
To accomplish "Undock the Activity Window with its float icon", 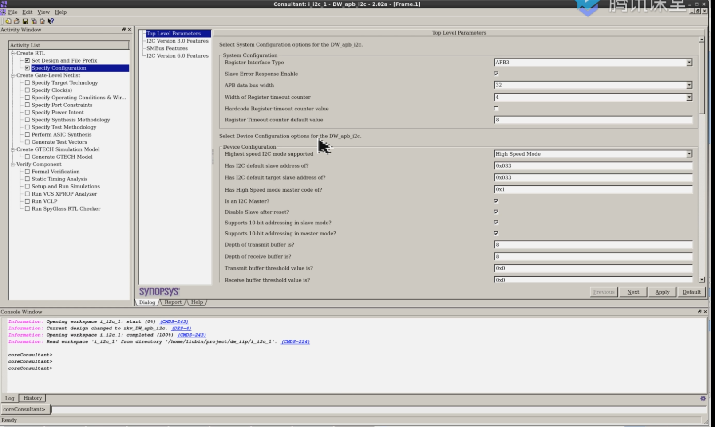I will [x=124, y=30].
